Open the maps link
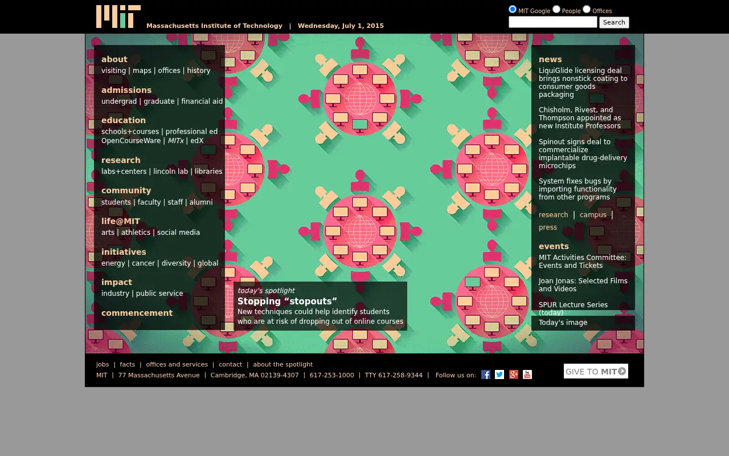Image resolution: width=729 pixels, height=456 pixels. tap(142, 71)
